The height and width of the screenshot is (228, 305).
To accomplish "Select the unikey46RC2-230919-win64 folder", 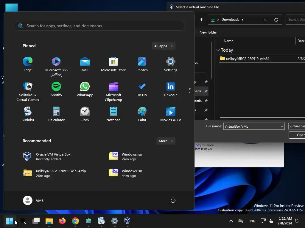I will 262,59.
